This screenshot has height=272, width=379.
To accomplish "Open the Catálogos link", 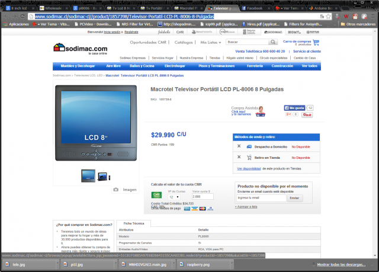I will point(184,42).
